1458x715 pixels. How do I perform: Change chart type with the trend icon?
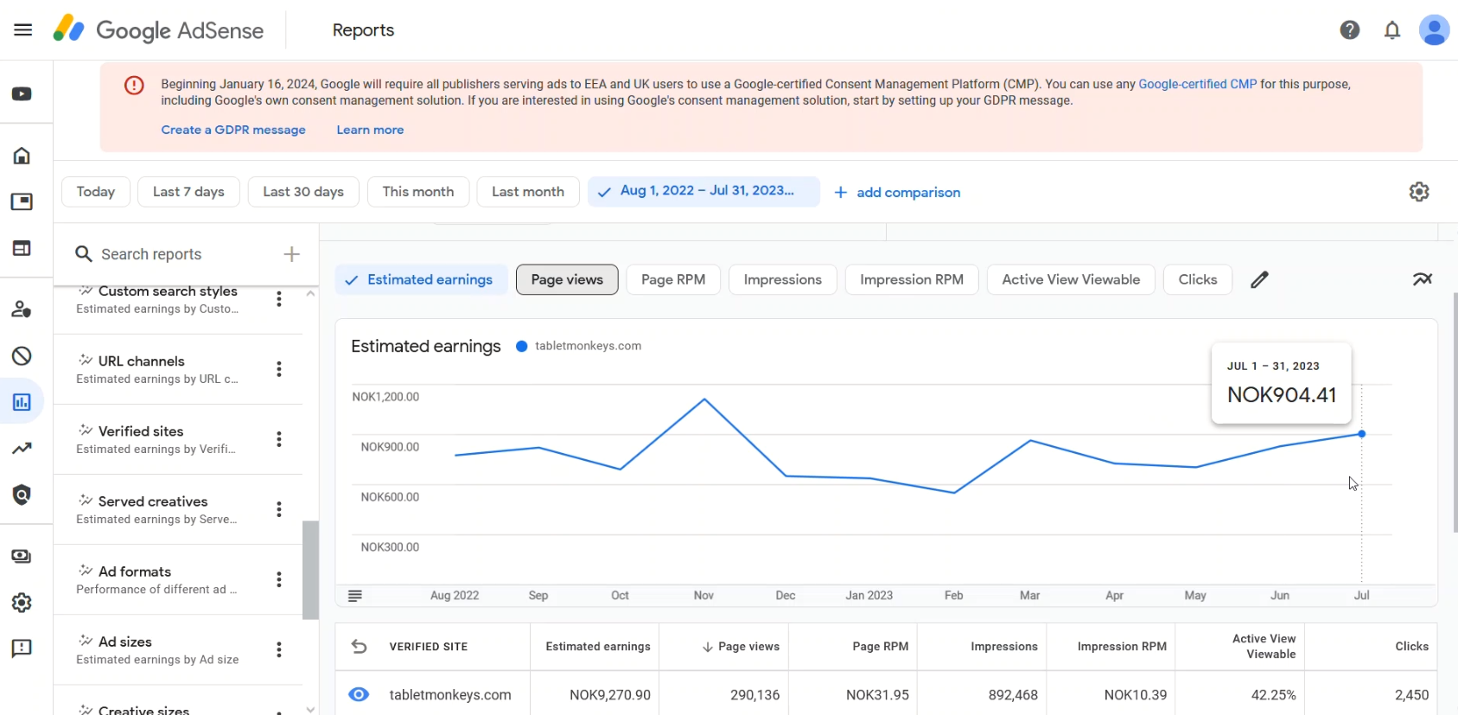click(x=1423, y=279)
